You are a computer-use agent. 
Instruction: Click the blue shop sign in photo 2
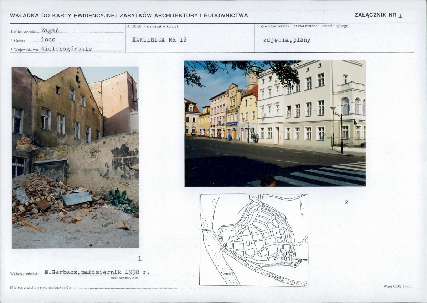pyautogui.click(x=232, y=124)
